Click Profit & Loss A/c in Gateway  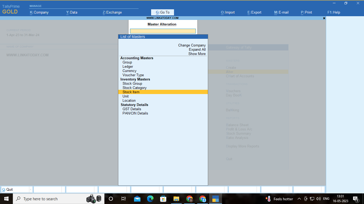pos(239,129)
